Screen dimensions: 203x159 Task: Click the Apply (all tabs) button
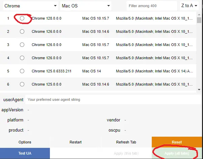tap(177, 153)
